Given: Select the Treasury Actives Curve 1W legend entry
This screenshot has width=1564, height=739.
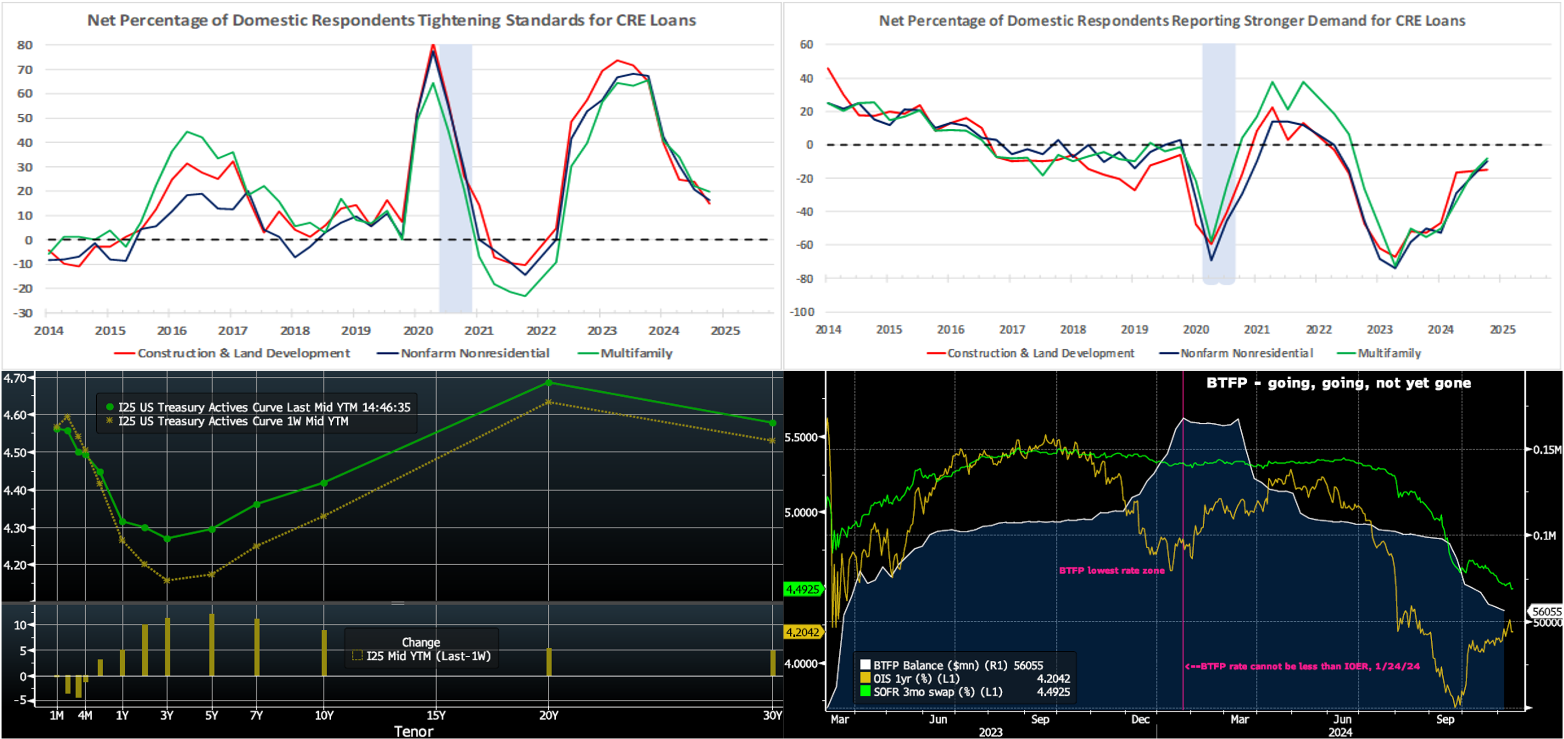Looking at the screenshot, I should coord(233,421).
